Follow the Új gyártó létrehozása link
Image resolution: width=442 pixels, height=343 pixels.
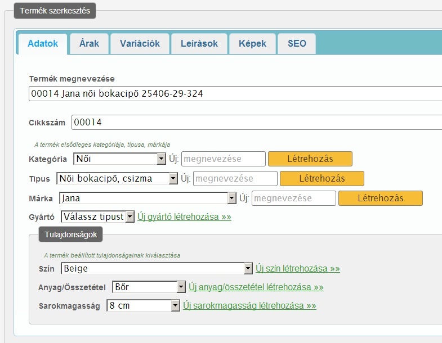pos(184,217)
